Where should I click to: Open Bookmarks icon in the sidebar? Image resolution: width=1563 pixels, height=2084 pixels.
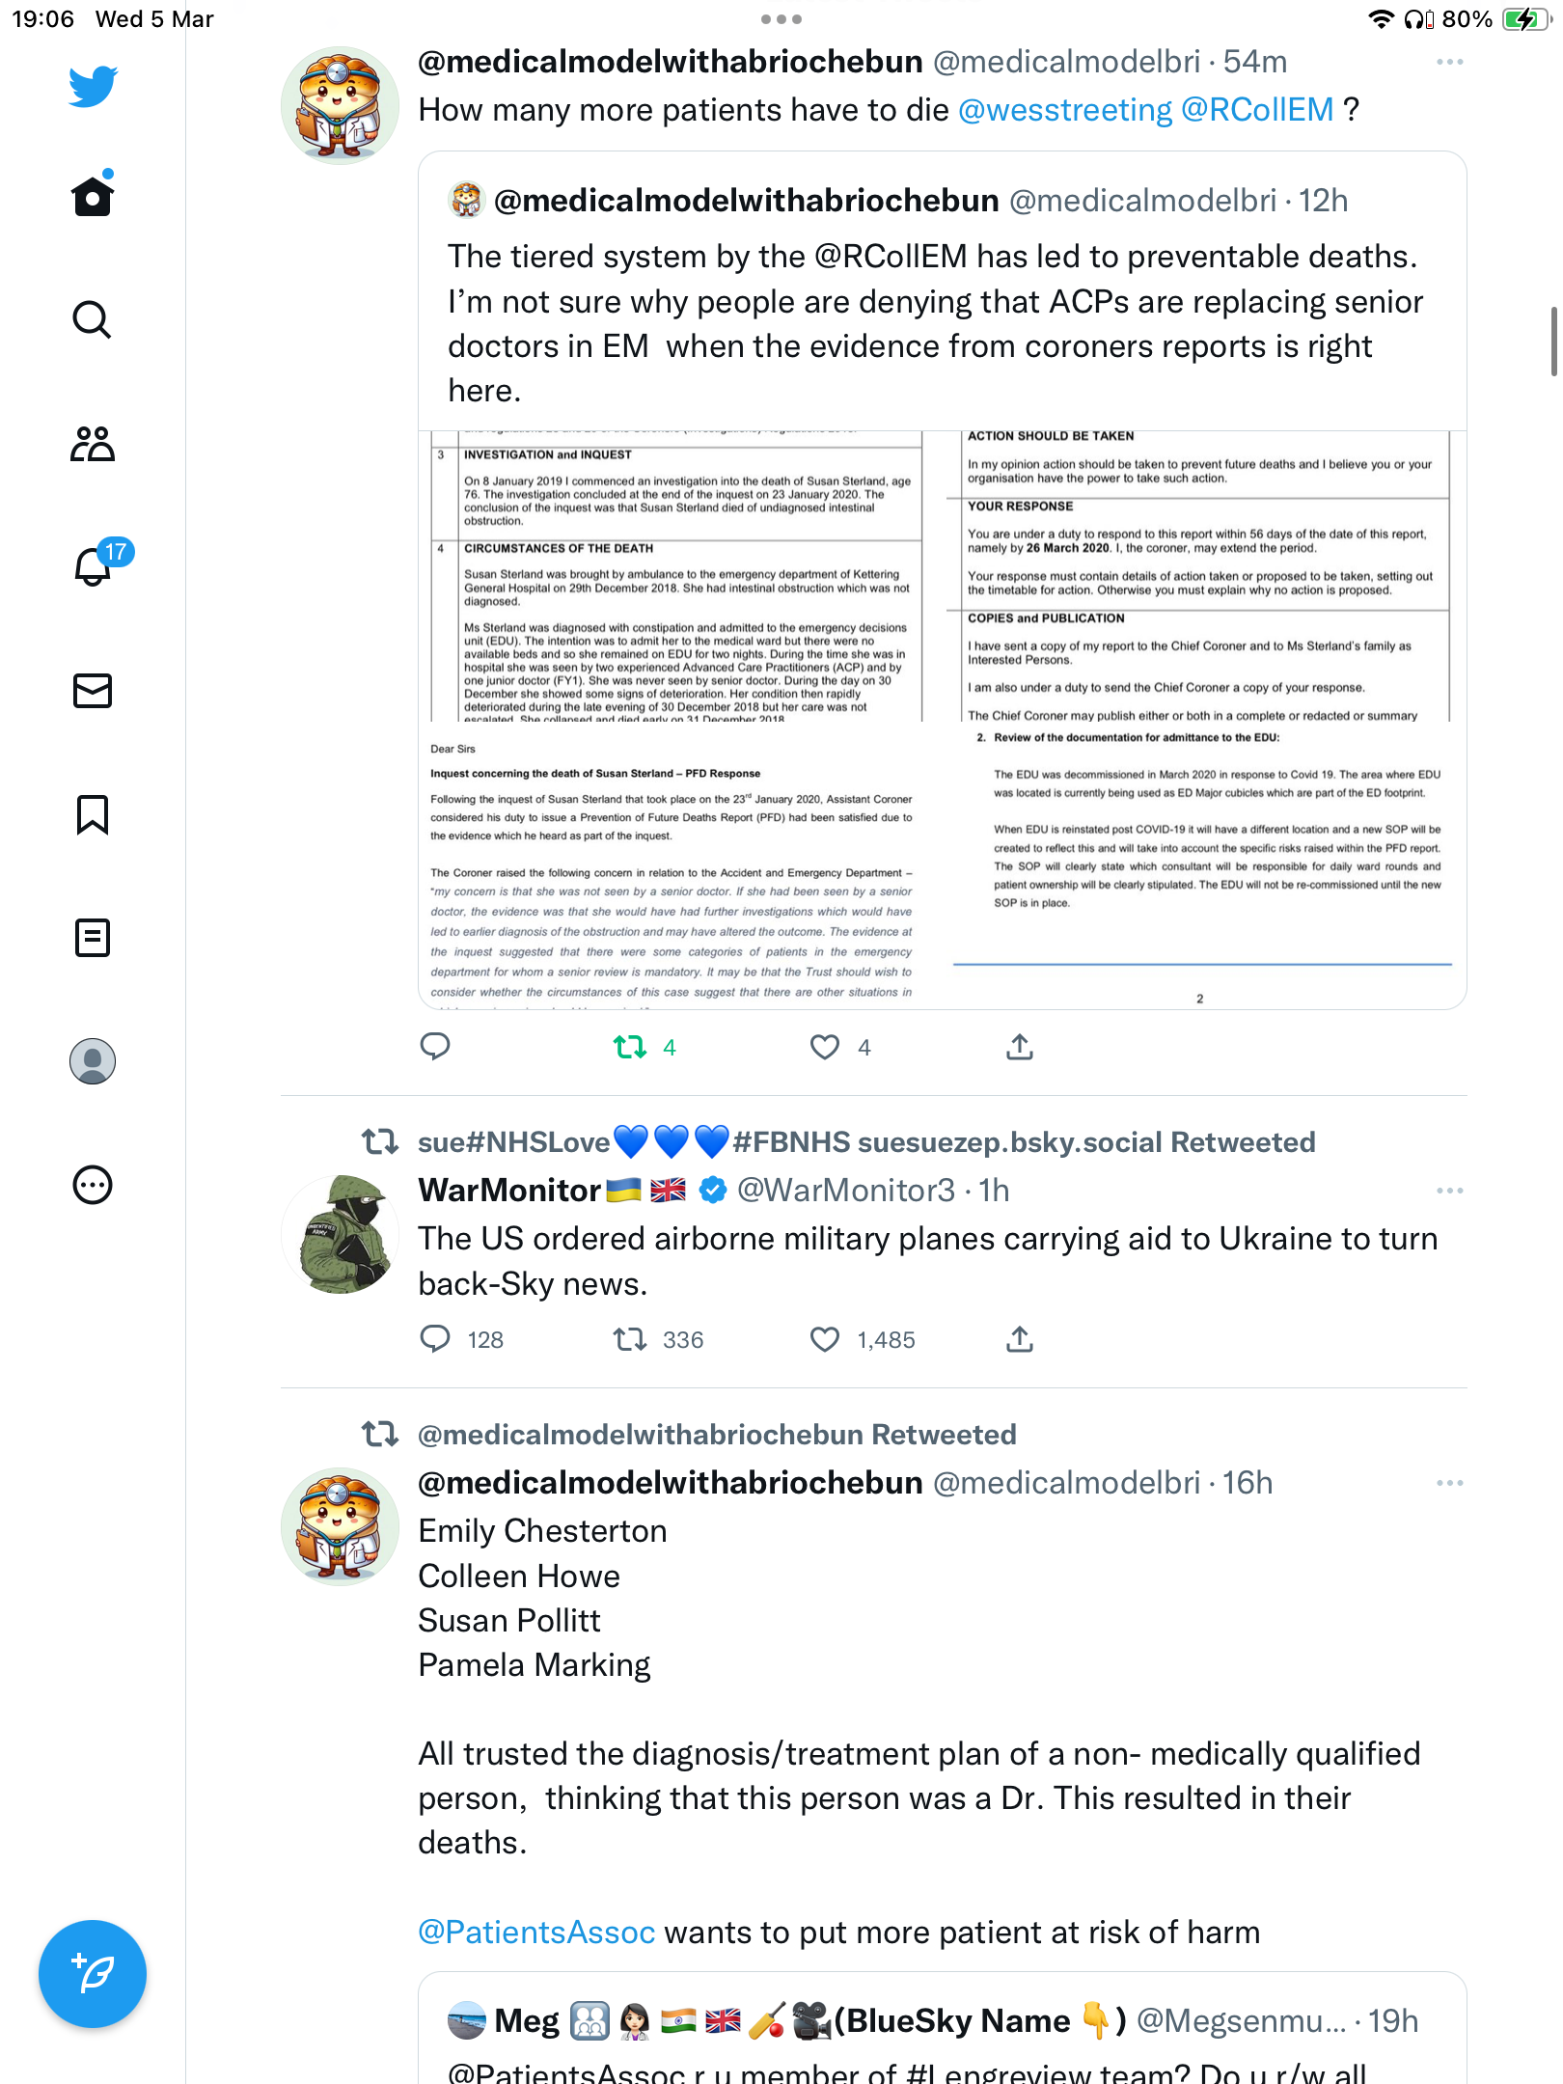tap(93, 814)
